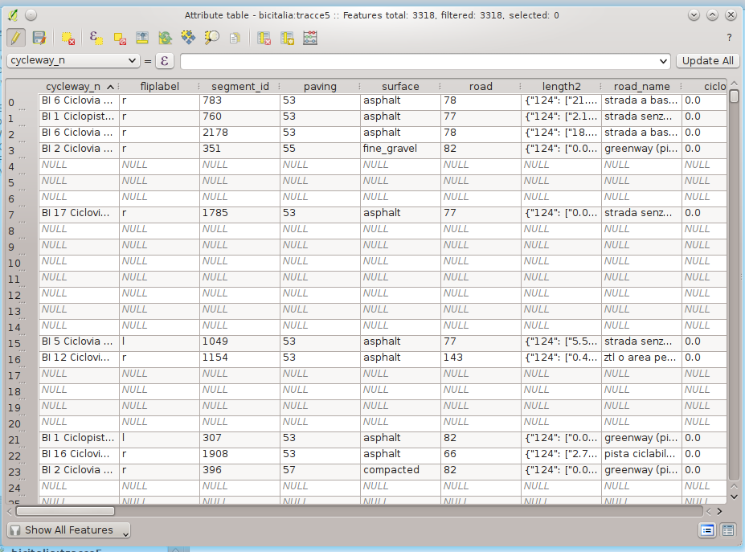Open the expression builder epsilon button
The image size is (745, 552).
165,61
